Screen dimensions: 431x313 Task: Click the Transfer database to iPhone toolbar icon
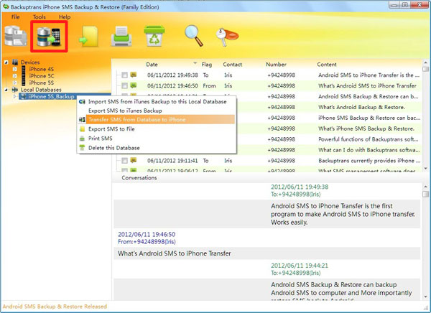click(x=49, y=37)
